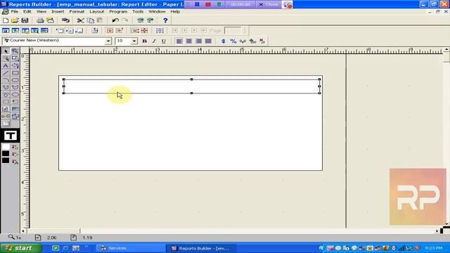Switch to the Paper Design view

tap(34, 30)
